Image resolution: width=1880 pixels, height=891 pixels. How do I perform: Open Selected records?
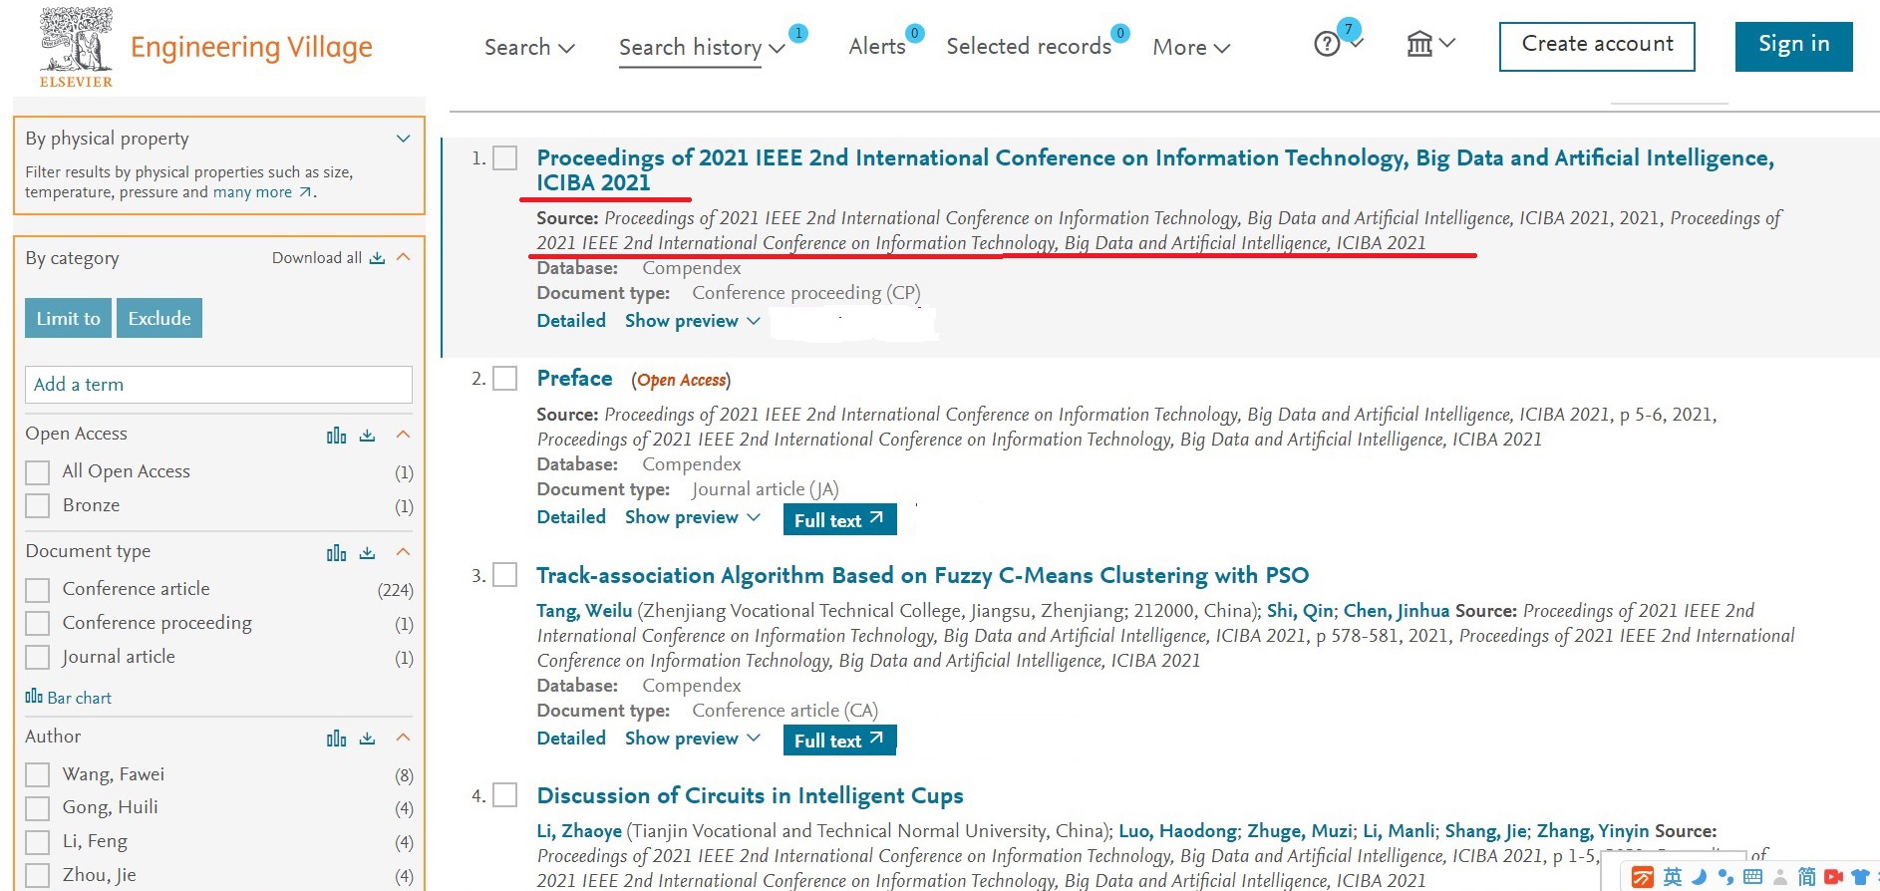point(1029,46)
